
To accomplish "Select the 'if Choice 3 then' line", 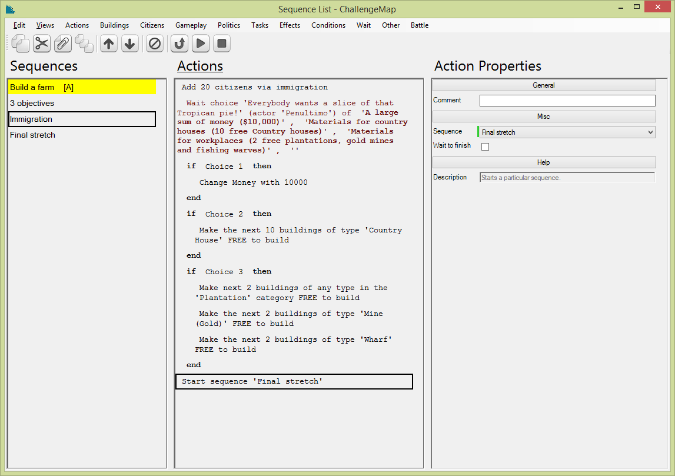I will click(229, 272).
